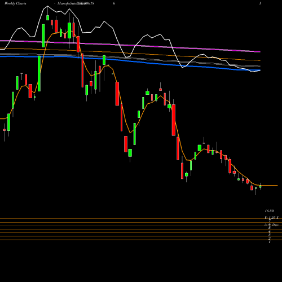Screen dimensions: 282x282
Task: Select the latest weekly candle at chart's right end
Action: (x=260, y=187)
